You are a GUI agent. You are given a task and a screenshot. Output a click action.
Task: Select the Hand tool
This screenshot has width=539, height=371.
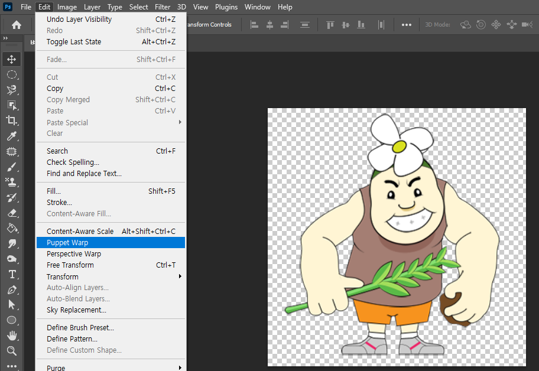click(x=12, y=336)
